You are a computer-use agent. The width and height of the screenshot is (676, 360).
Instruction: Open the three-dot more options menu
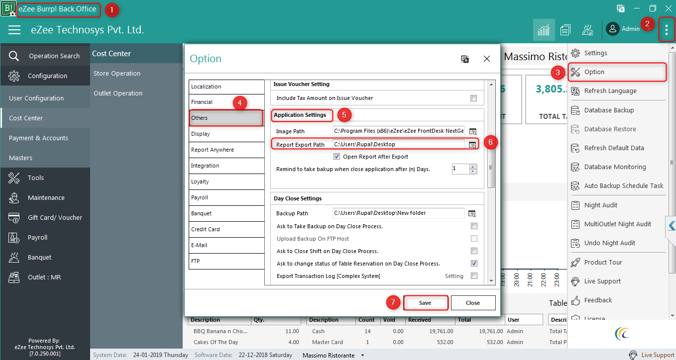tap(667, 30)
